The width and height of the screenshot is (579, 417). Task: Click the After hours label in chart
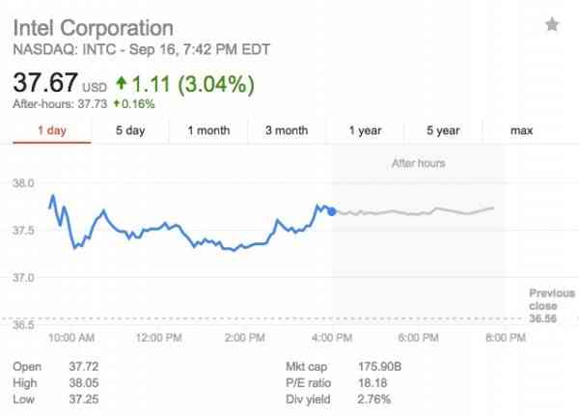tap(418, 164)
